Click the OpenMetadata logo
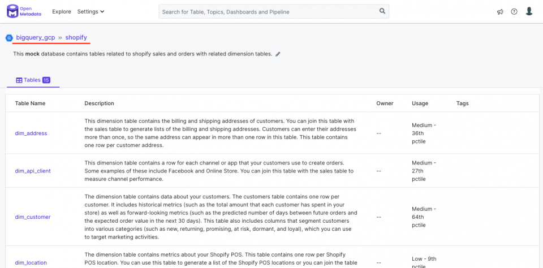The height and width of the screenshot is (268, 543). click(24, 11)
